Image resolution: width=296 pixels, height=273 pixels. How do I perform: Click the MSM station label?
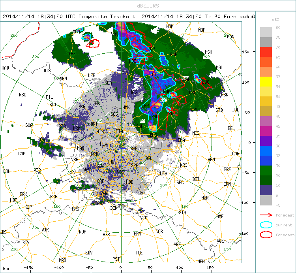[x=208, y=52]
